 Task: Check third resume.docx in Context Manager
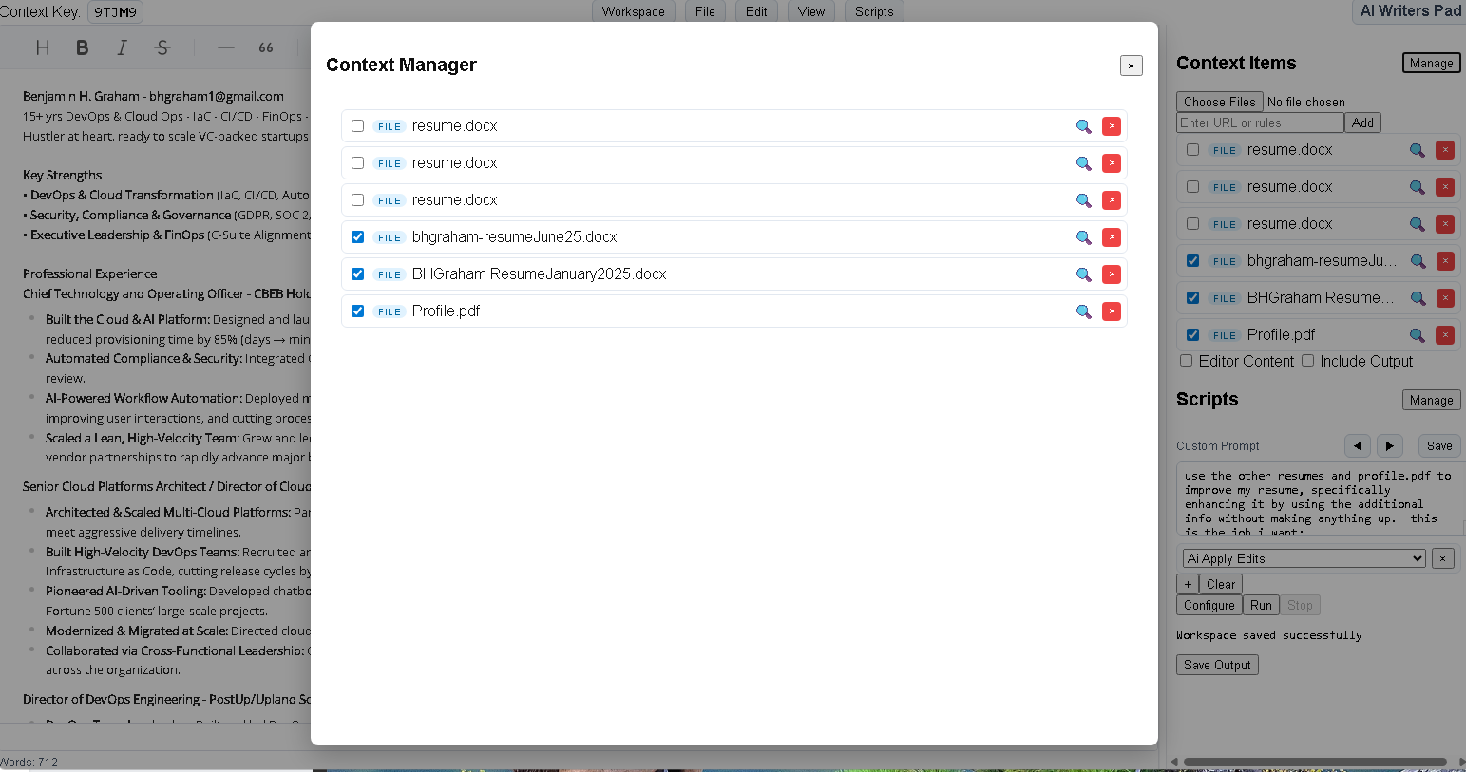pos(357,199)
